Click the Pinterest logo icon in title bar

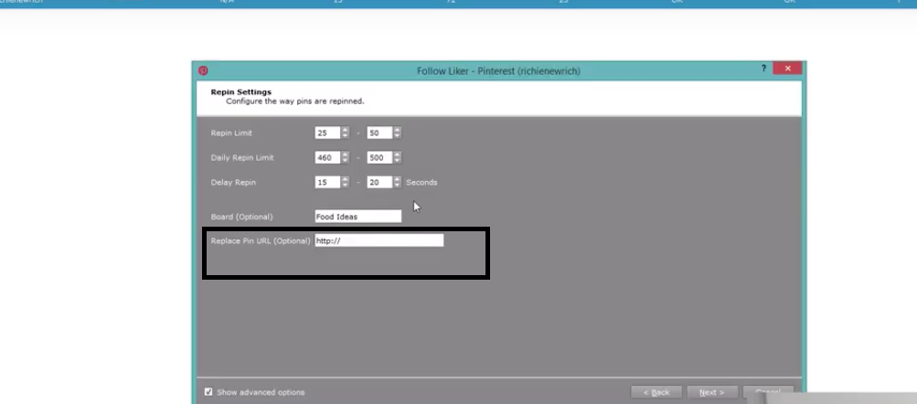pos(203,70)
